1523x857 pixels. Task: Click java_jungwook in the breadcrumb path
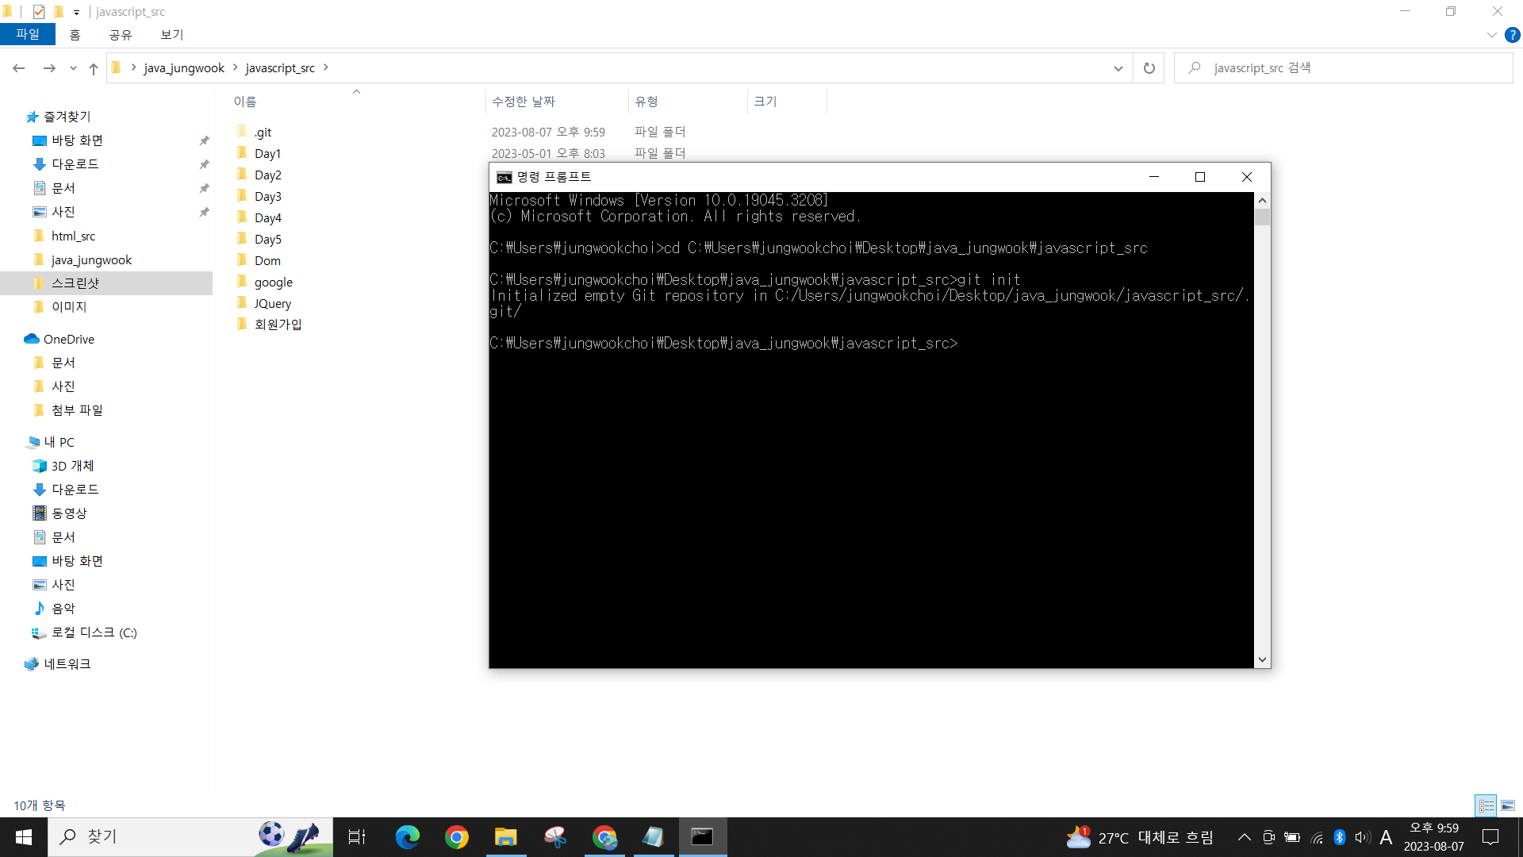tap(184, 68)
